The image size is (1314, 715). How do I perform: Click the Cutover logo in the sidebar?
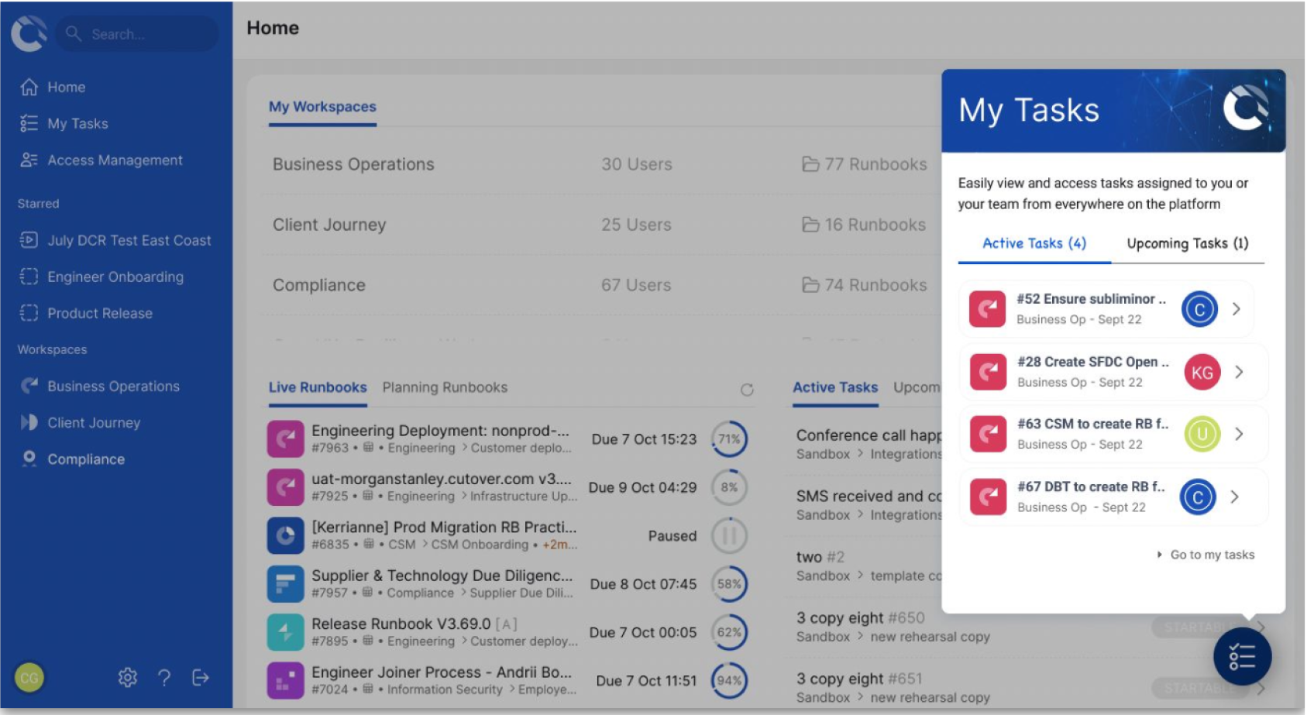pos(29,33)
